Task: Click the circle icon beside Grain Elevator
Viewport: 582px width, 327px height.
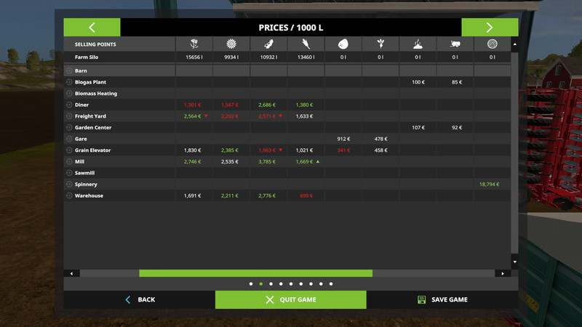Action: 69,150
